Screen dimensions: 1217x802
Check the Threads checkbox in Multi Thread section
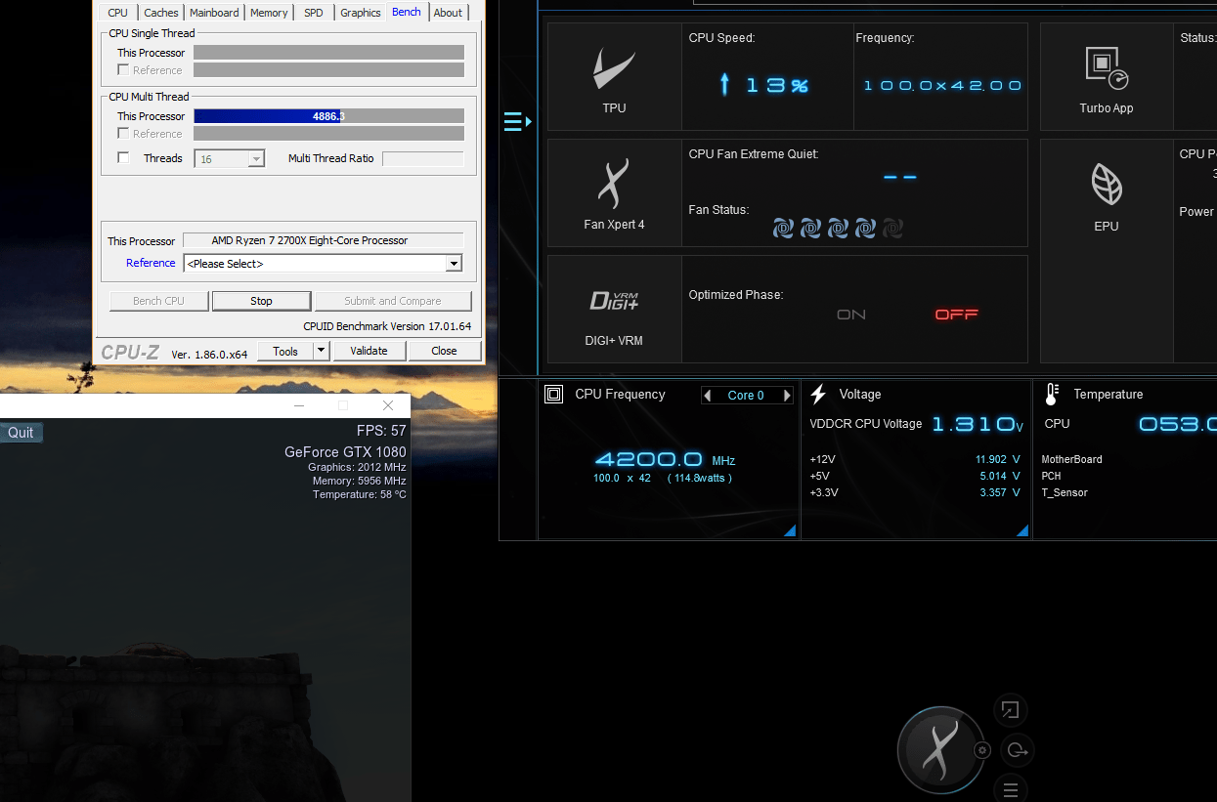tap(123, 157)
